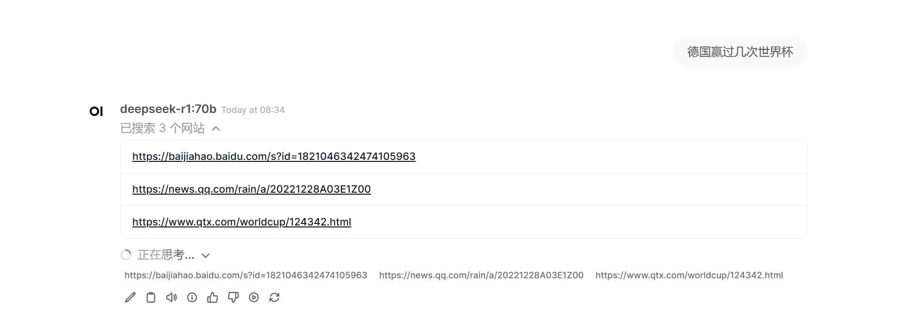The image size is (903, 335).
Task: Click the Continue Response play icon
Action: point(254,297)
